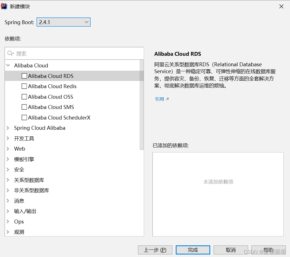Open the 引用 reference link
The height and width of the screenshot is (257, 290).
(x=160, y=99)
